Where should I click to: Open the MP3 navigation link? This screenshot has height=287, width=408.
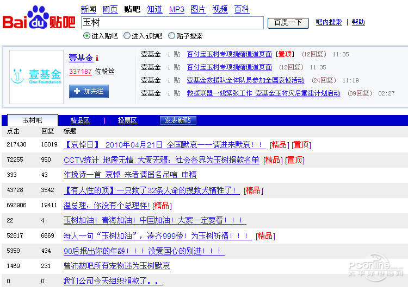click(x=177, y=9)
